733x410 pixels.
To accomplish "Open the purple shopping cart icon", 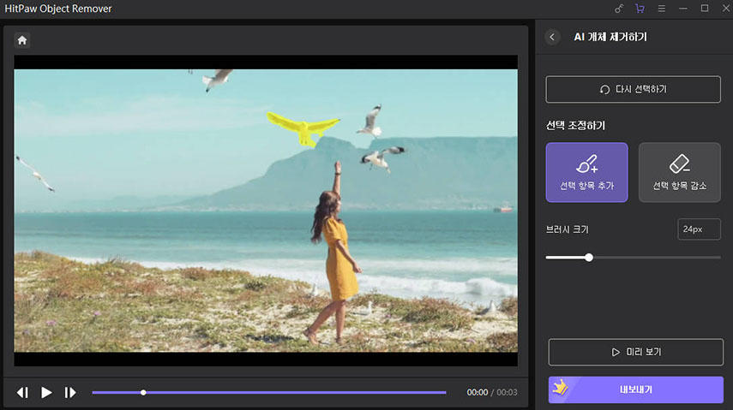I will [640, 9].
